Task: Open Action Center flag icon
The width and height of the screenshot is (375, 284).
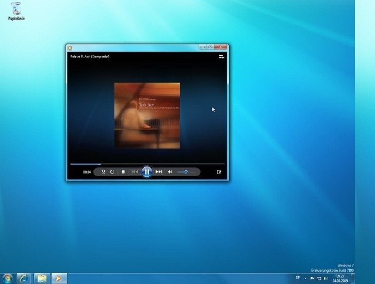Action: coord(312,278)
